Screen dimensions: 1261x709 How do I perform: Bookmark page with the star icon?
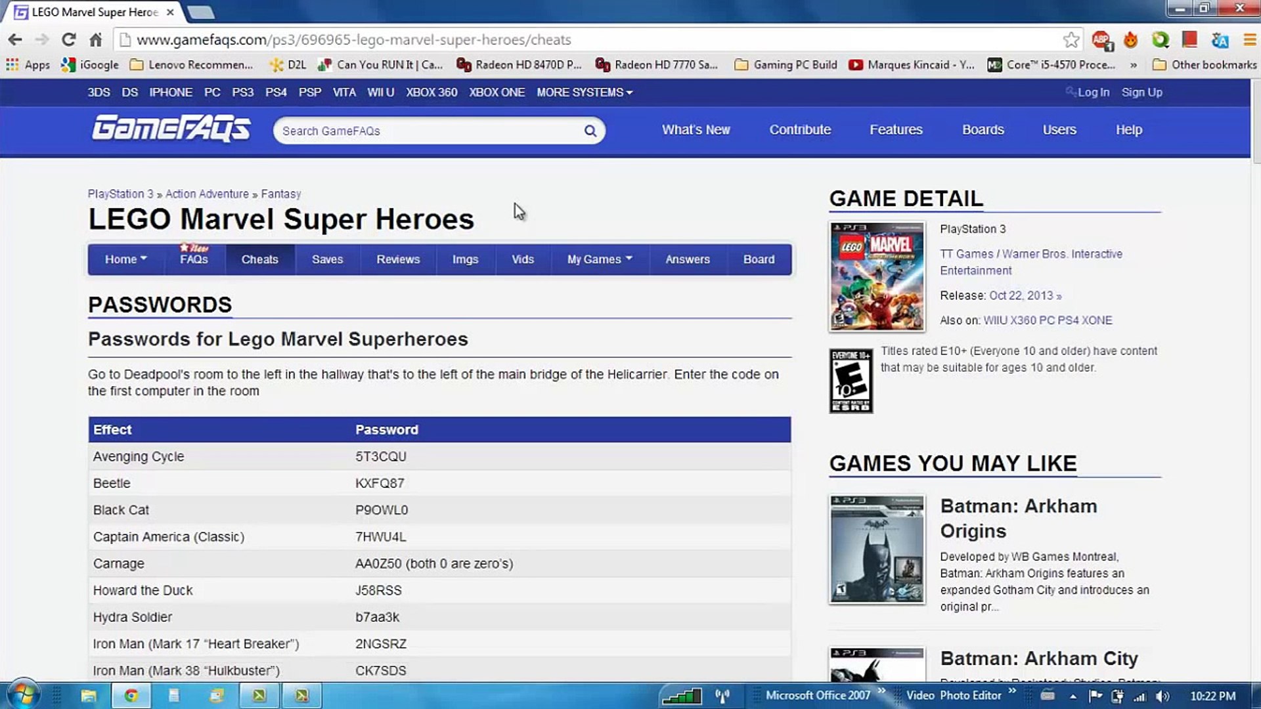1071,40
